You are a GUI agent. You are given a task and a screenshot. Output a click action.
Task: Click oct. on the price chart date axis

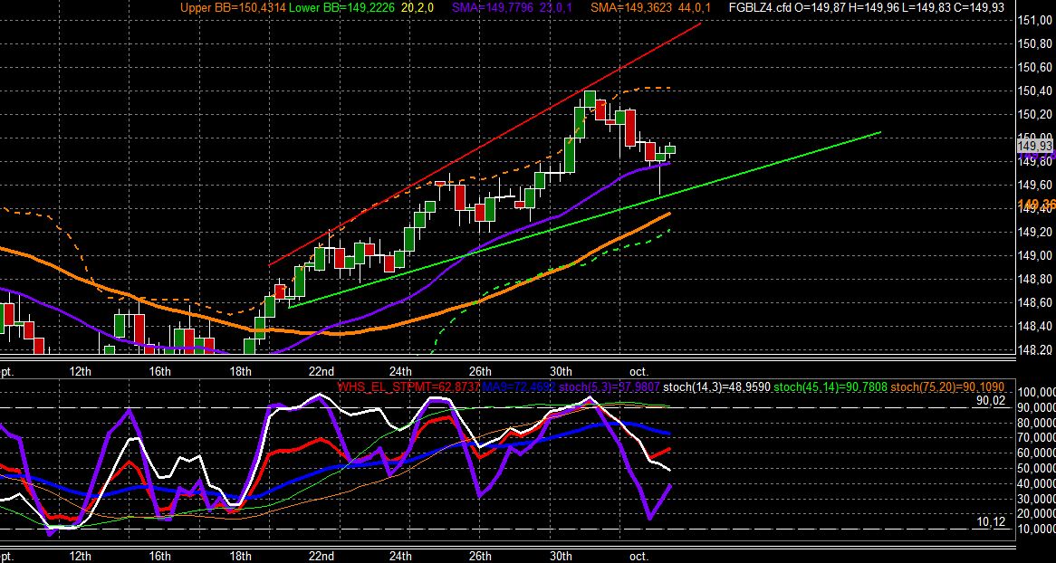[638, 372]
